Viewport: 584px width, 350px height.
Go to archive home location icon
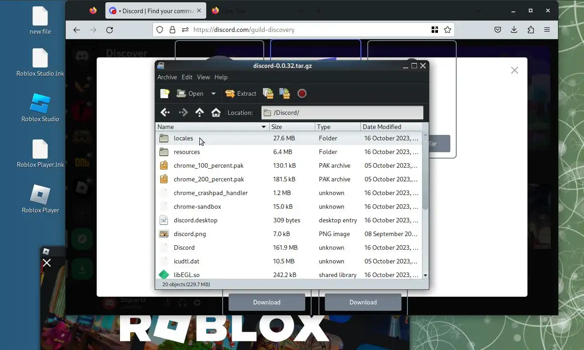216,113
